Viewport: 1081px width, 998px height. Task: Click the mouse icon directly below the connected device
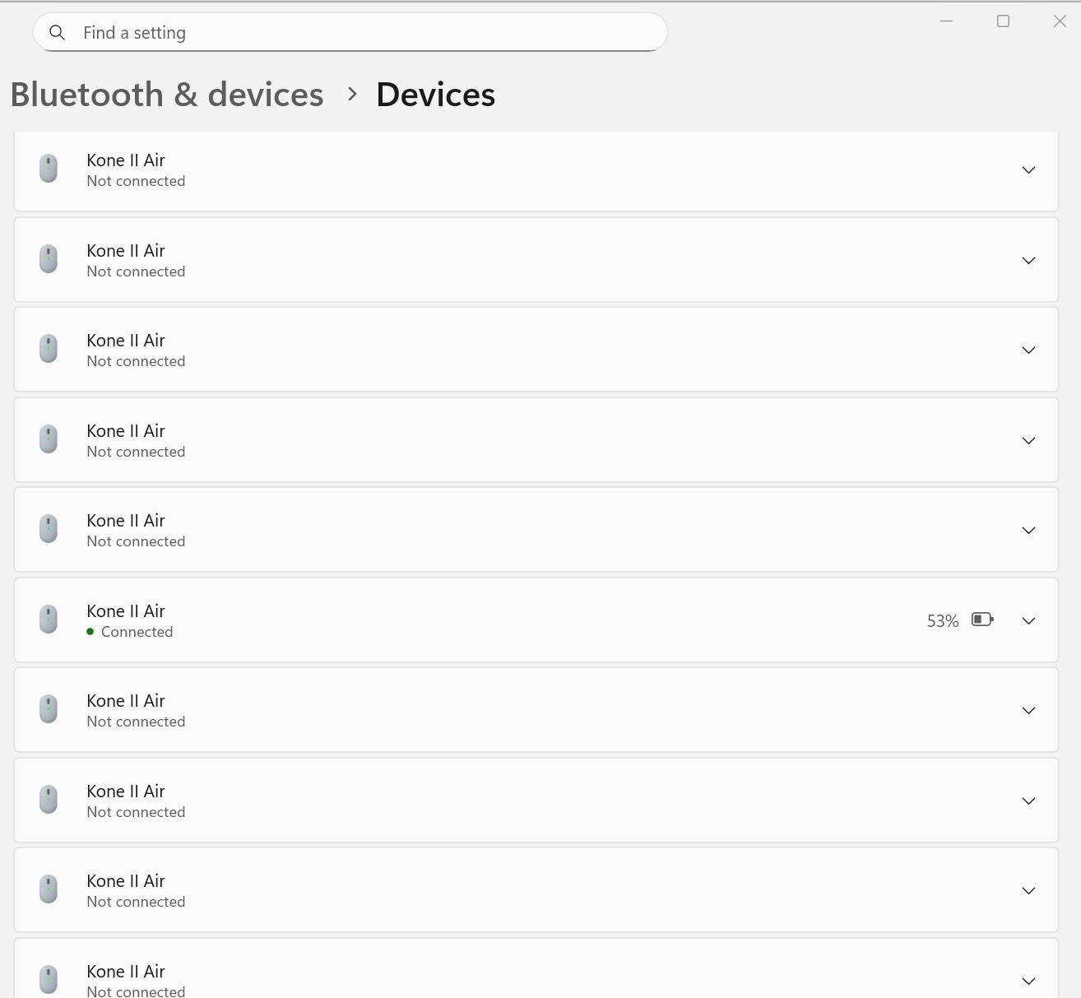coord(49,709)
